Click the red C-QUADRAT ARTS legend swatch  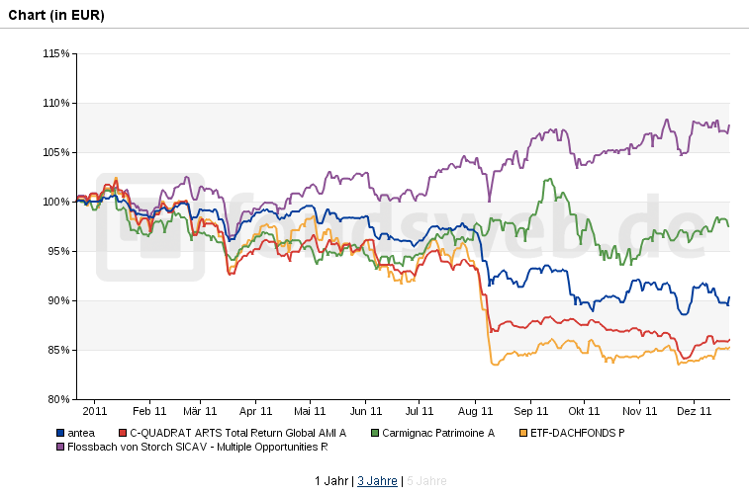122,433
